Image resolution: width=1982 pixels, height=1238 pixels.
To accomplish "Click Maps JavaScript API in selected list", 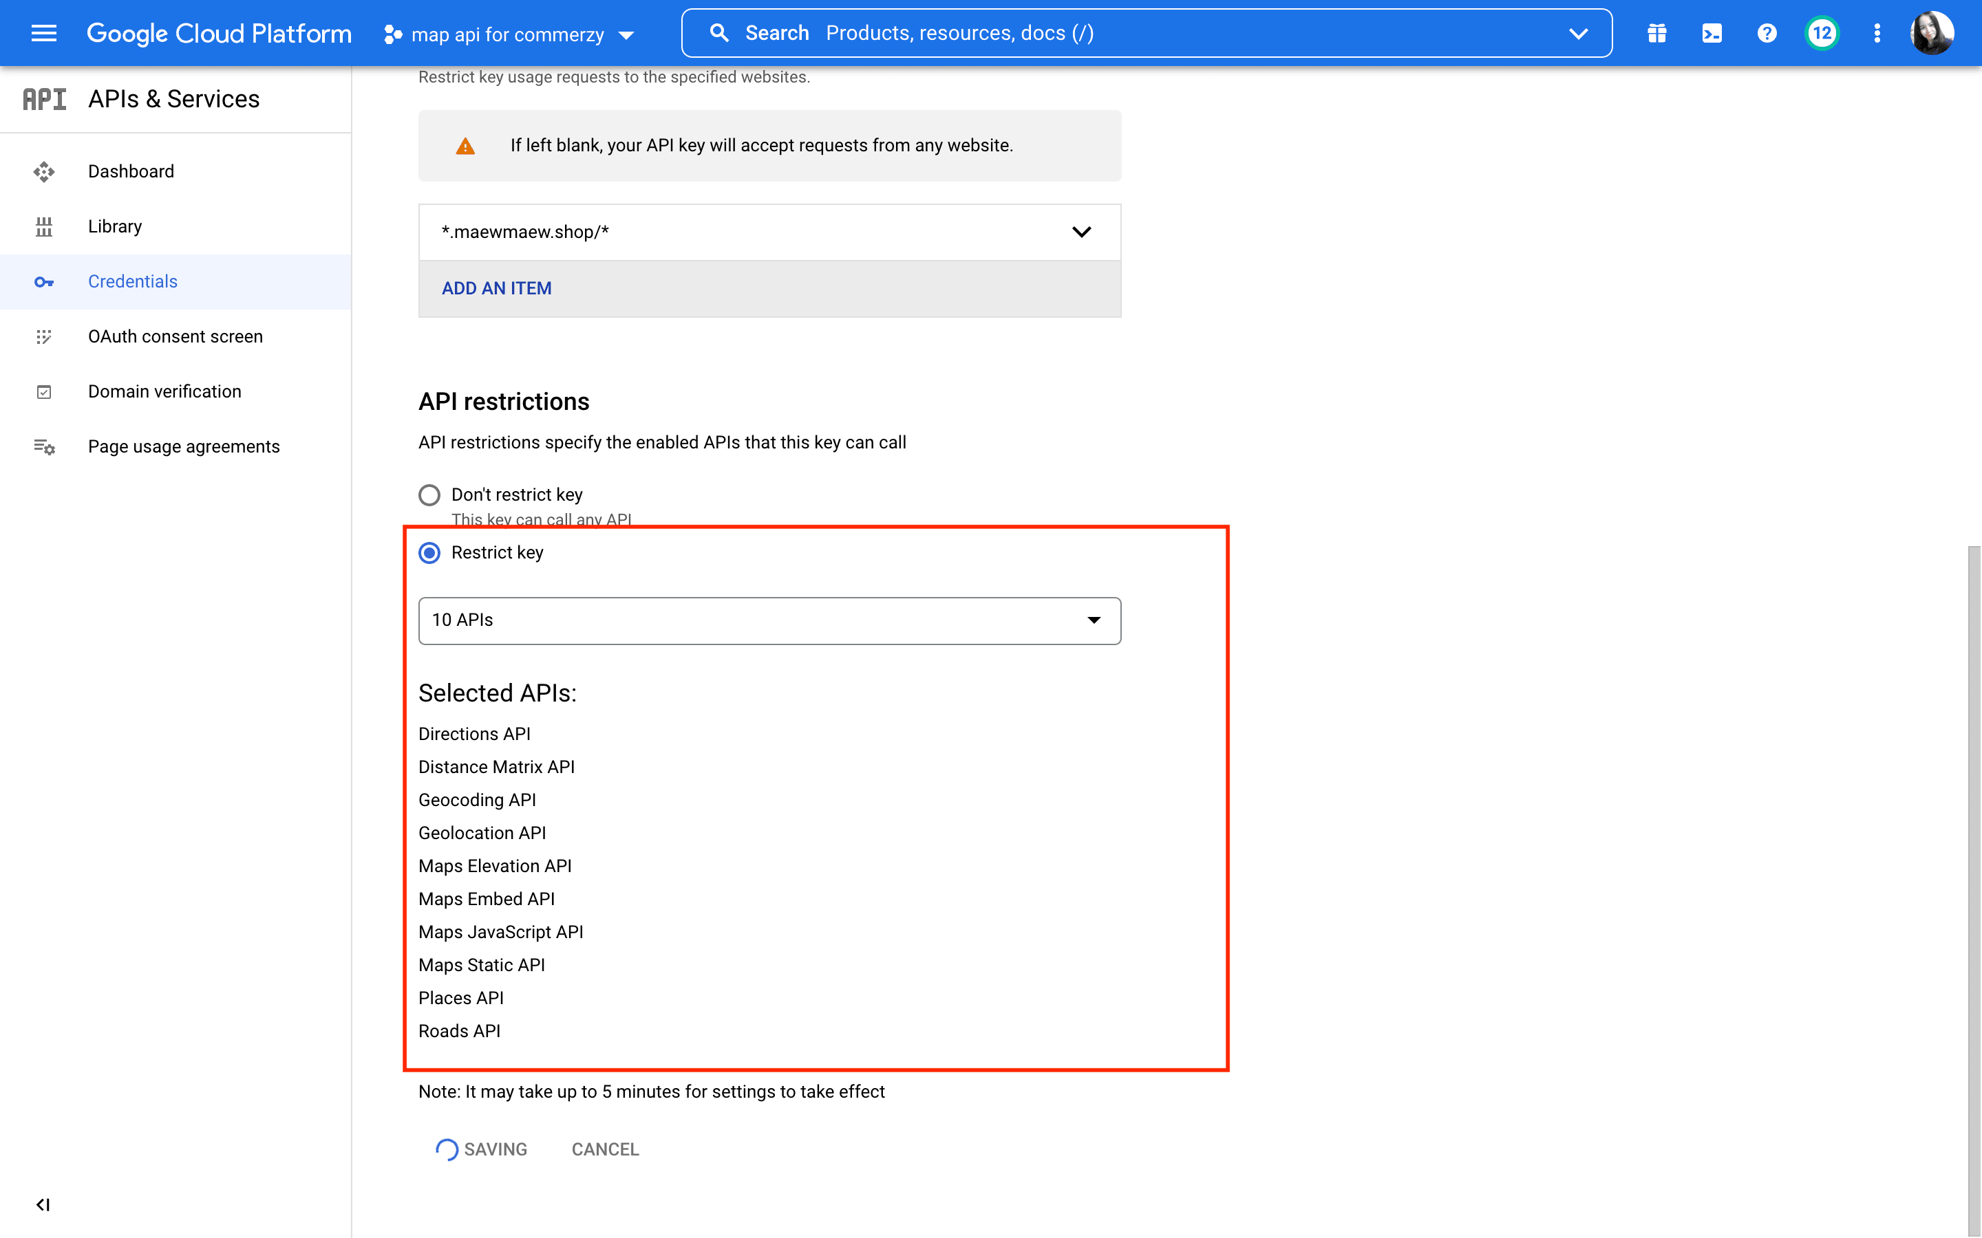I will click(x=500, y=932).
